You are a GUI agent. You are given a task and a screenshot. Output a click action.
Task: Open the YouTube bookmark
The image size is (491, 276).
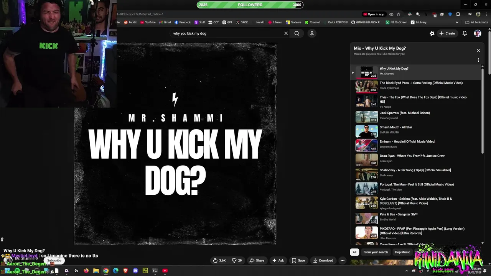coord(148,22)
